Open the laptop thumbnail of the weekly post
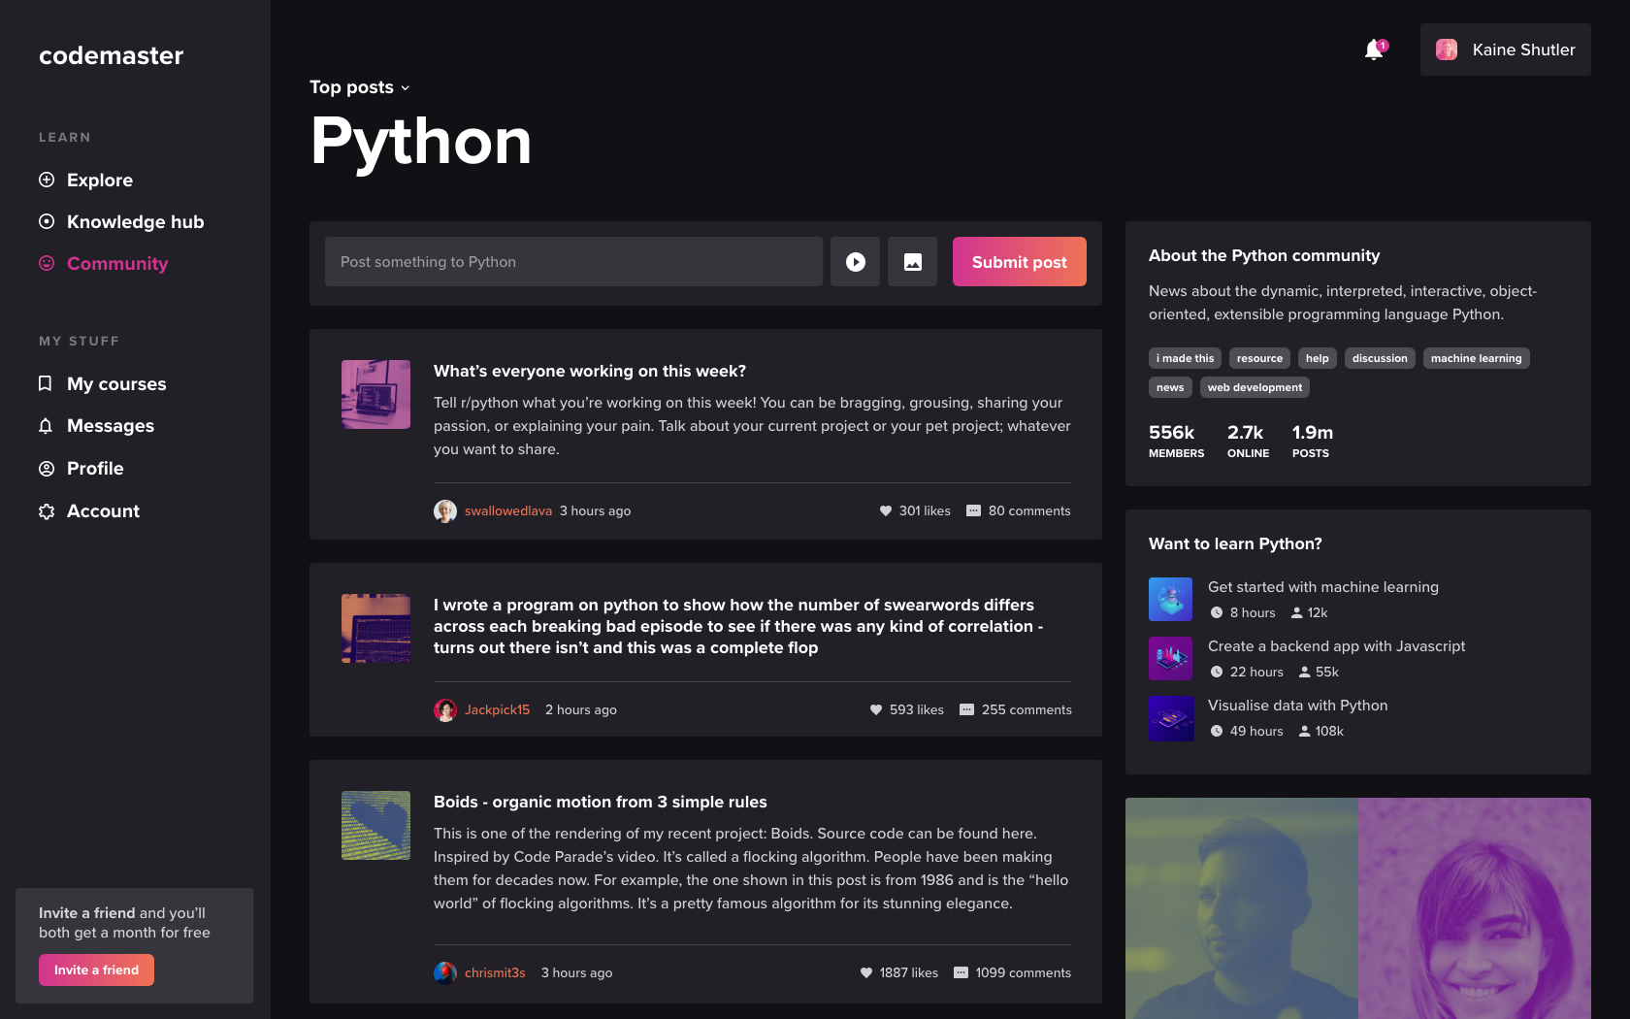 pyautogui.click(x=375, y=395)
